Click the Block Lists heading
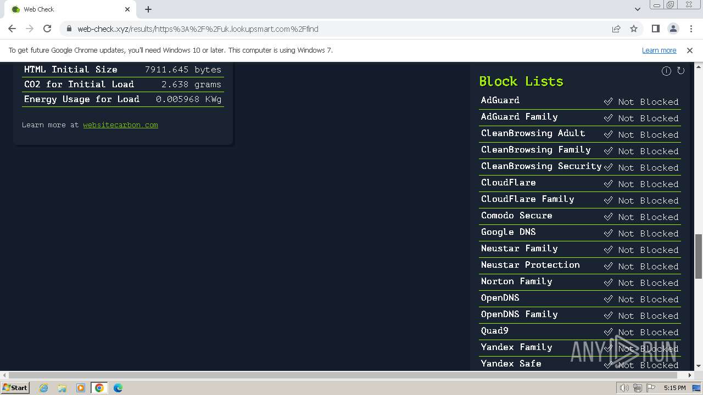This screenshot has height=395, width=703. coord(521,81)
